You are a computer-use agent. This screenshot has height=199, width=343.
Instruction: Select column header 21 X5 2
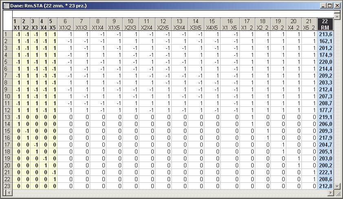[x=309, y=24]
